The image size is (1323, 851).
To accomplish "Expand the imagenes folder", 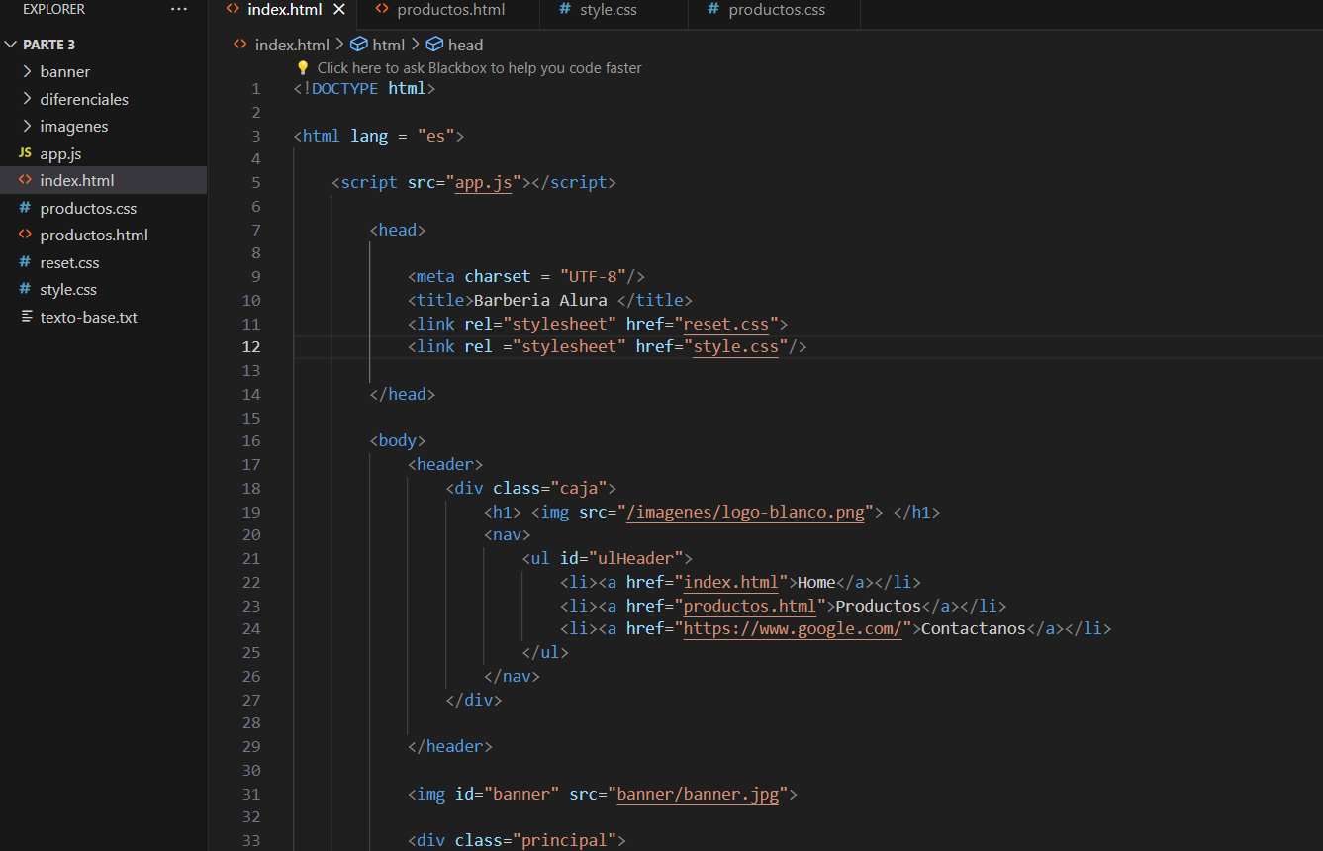I will tap(103, 126).
